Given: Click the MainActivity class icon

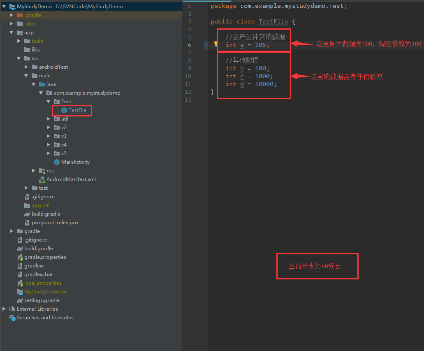Looking at the screenshot, I should [x=57, y=162].
